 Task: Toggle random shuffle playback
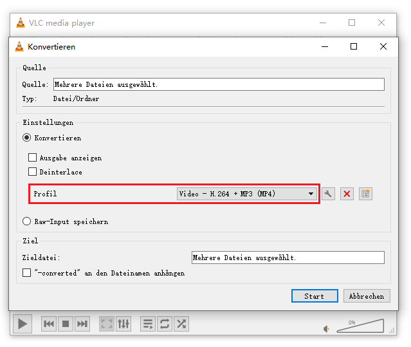(181, 324)
